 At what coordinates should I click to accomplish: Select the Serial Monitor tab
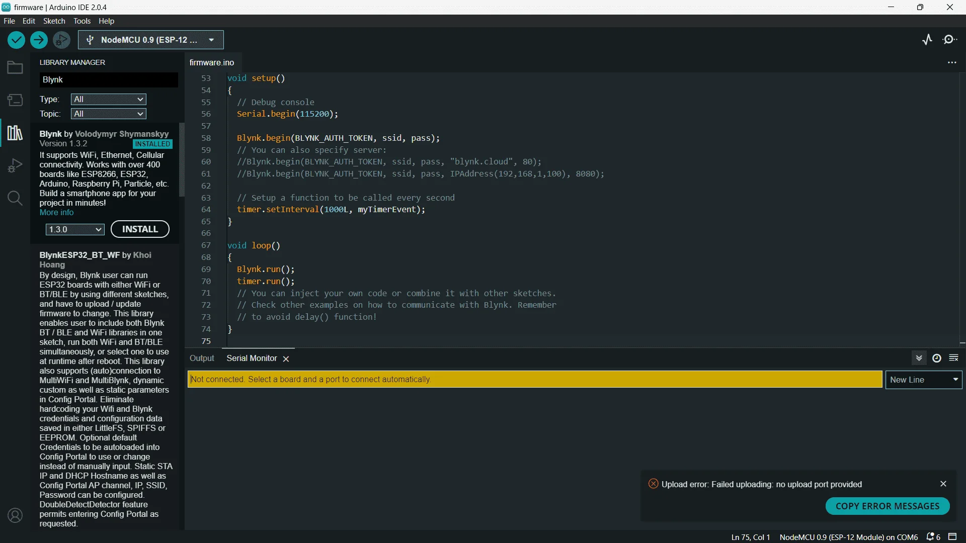click(x=252, y=358)
